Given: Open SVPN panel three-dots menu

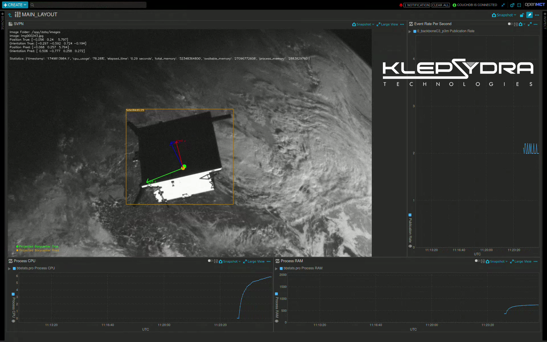Looking at the screenshot, I should pos(402,25).
